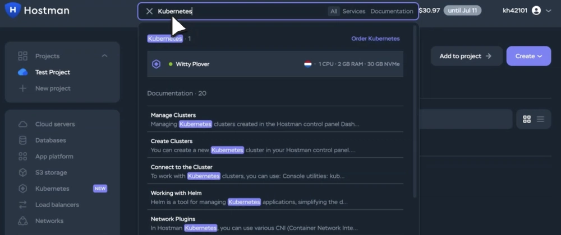Screen dimensions: 561x235
Task: Open Working with Helm article
Action: point(275,198)
